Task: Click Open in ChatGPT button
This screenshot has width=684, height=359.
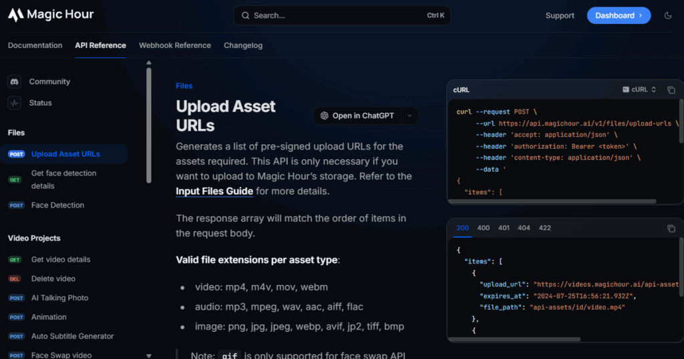Action: [357, 115]
